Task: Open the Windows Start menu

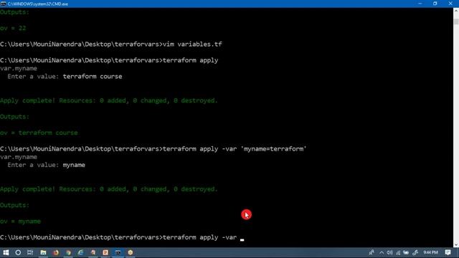Action: point(6,252)
